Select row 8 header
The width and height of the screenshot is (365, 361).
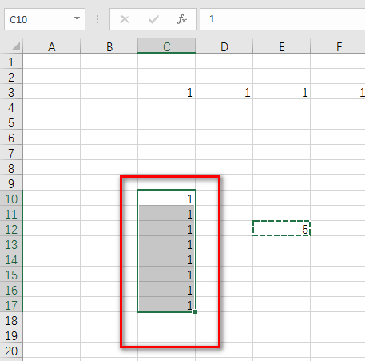pos(11,168)
